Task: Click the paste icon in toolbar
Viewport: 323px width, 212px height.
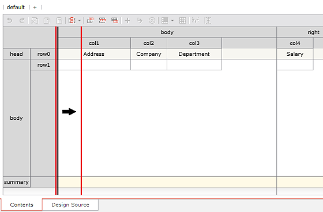Action: (59, 21)
